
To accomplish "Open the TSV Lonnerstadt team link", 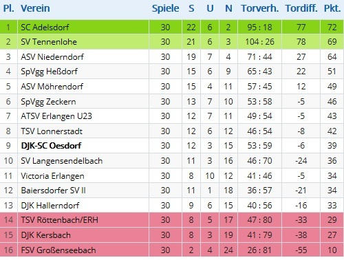I will (52, 131).
